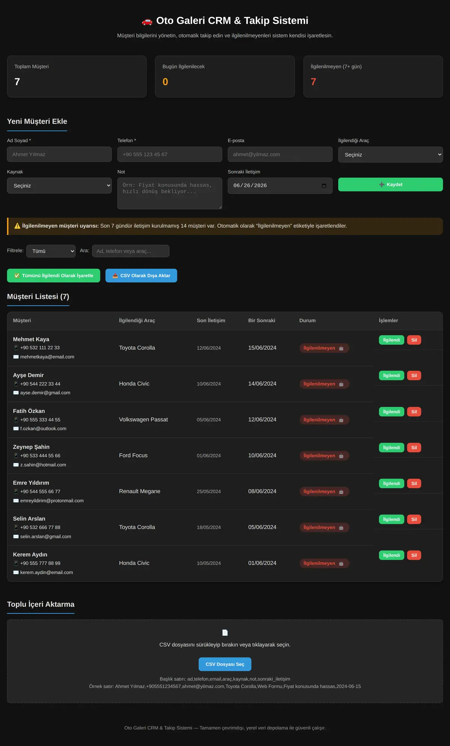Click the Son İletişim column header
450x746 pixels.
pyautogui.click(x=211, y=320)
